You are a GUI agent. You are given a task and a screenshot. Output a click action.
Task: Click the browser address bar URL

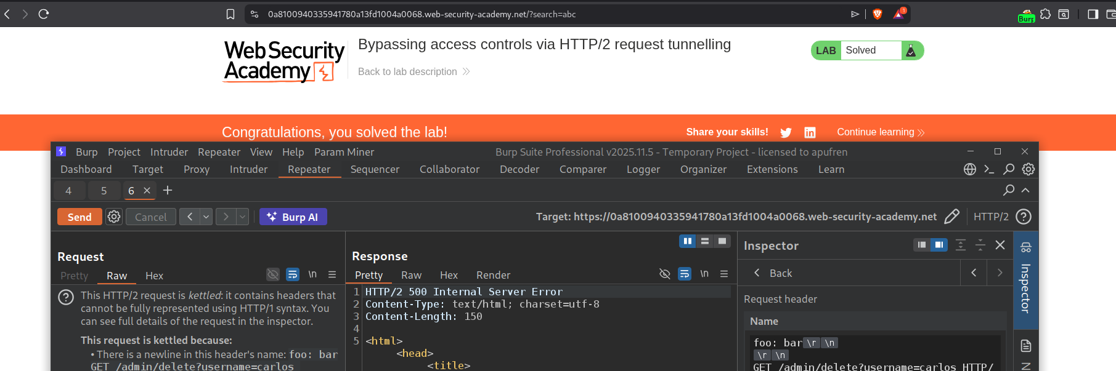pyautogui.click(x=422, y=14)
